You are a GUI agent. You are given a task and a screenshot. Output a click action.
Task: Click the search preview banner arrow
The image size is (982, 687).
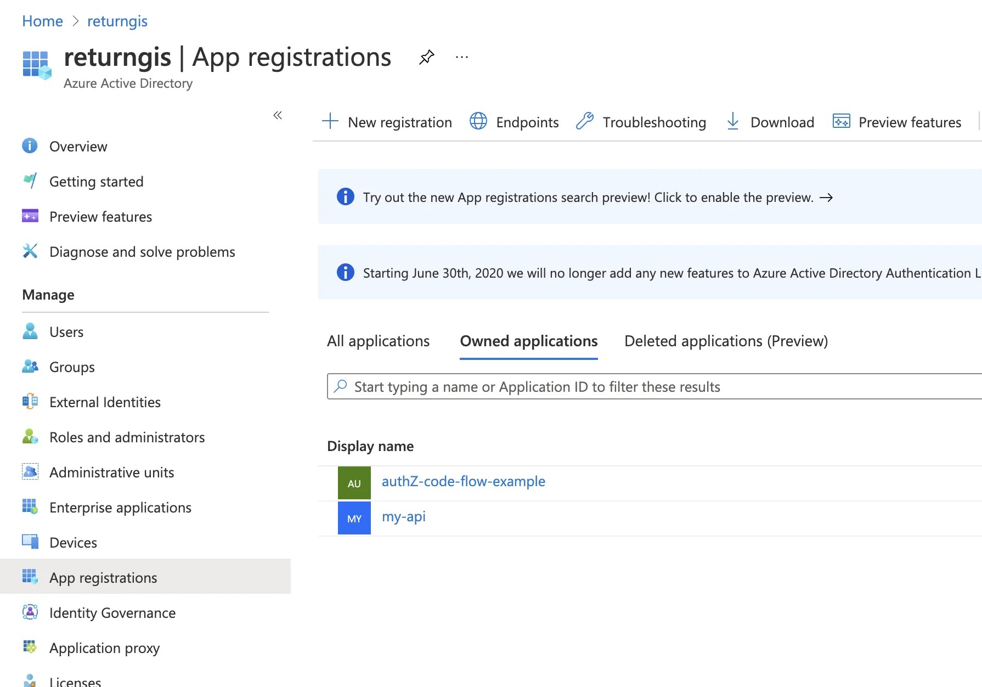pyautogui.click(x=826, y=198)
